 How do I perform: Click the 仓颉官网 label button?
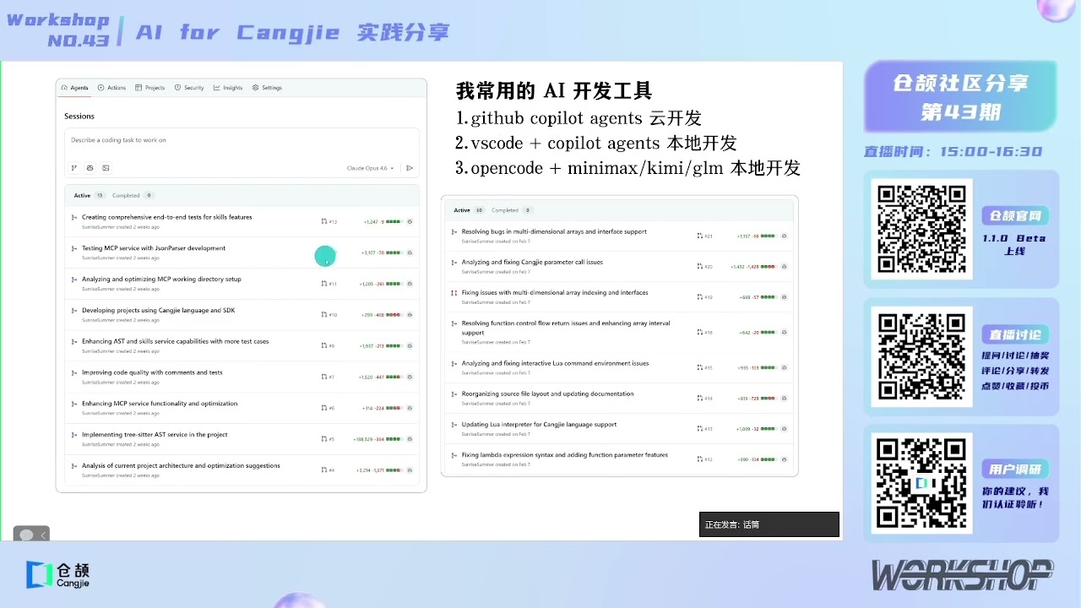tap(1016, 216)
